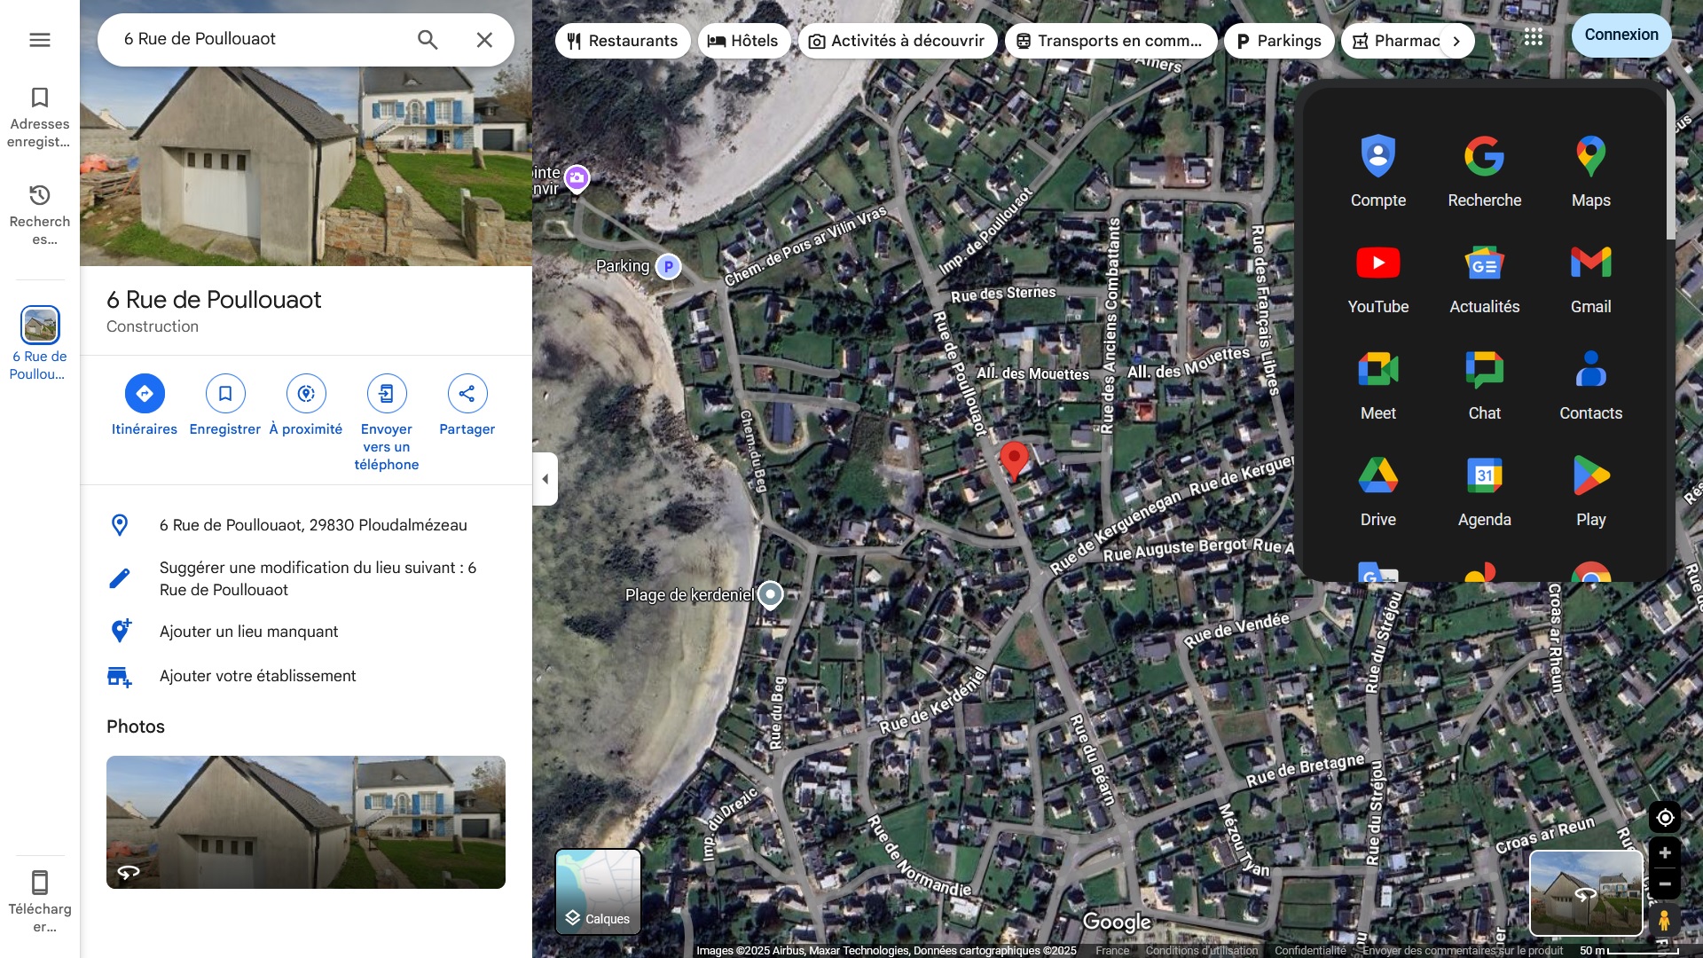Click the Enregistrer bookmark icon
The image size is (1703, 958).
(225, 394)
